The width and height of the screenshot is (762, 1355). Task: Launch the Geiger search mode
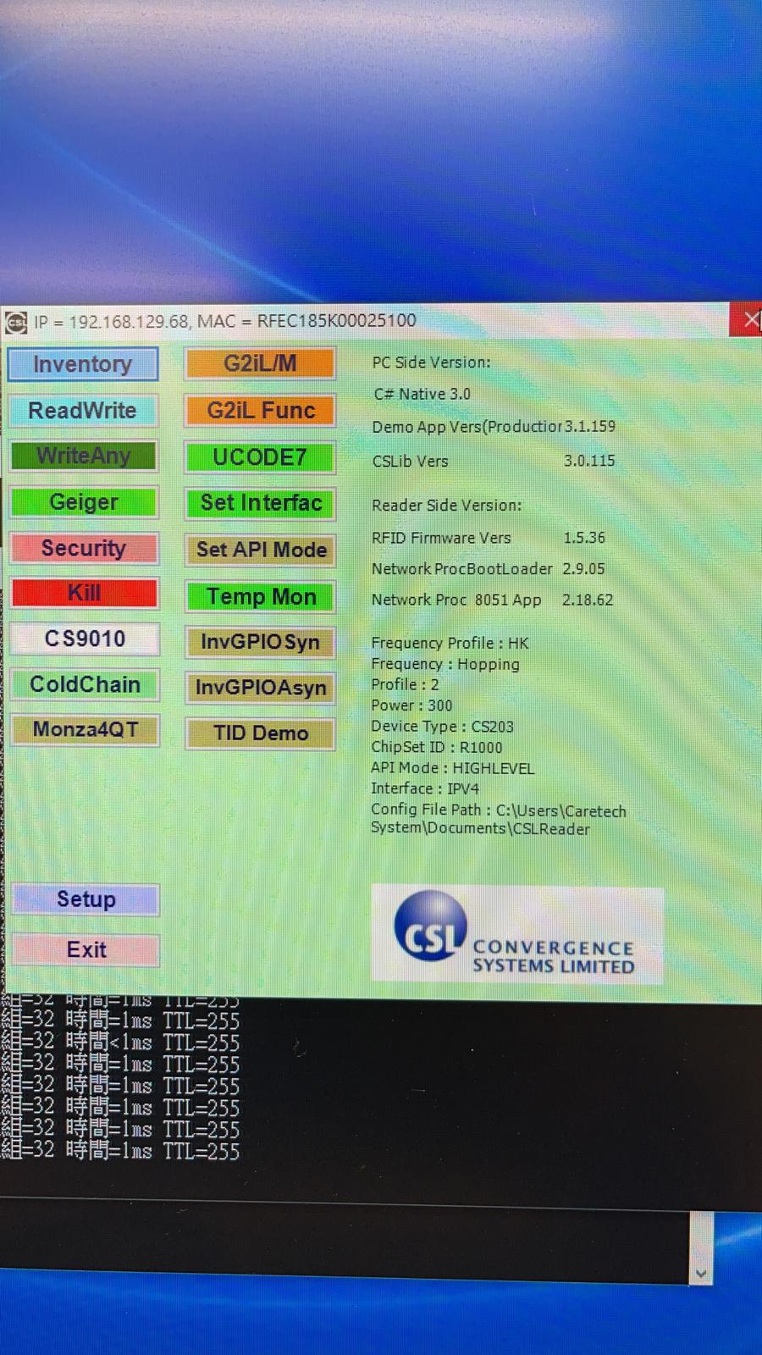(x=83, y=502)
